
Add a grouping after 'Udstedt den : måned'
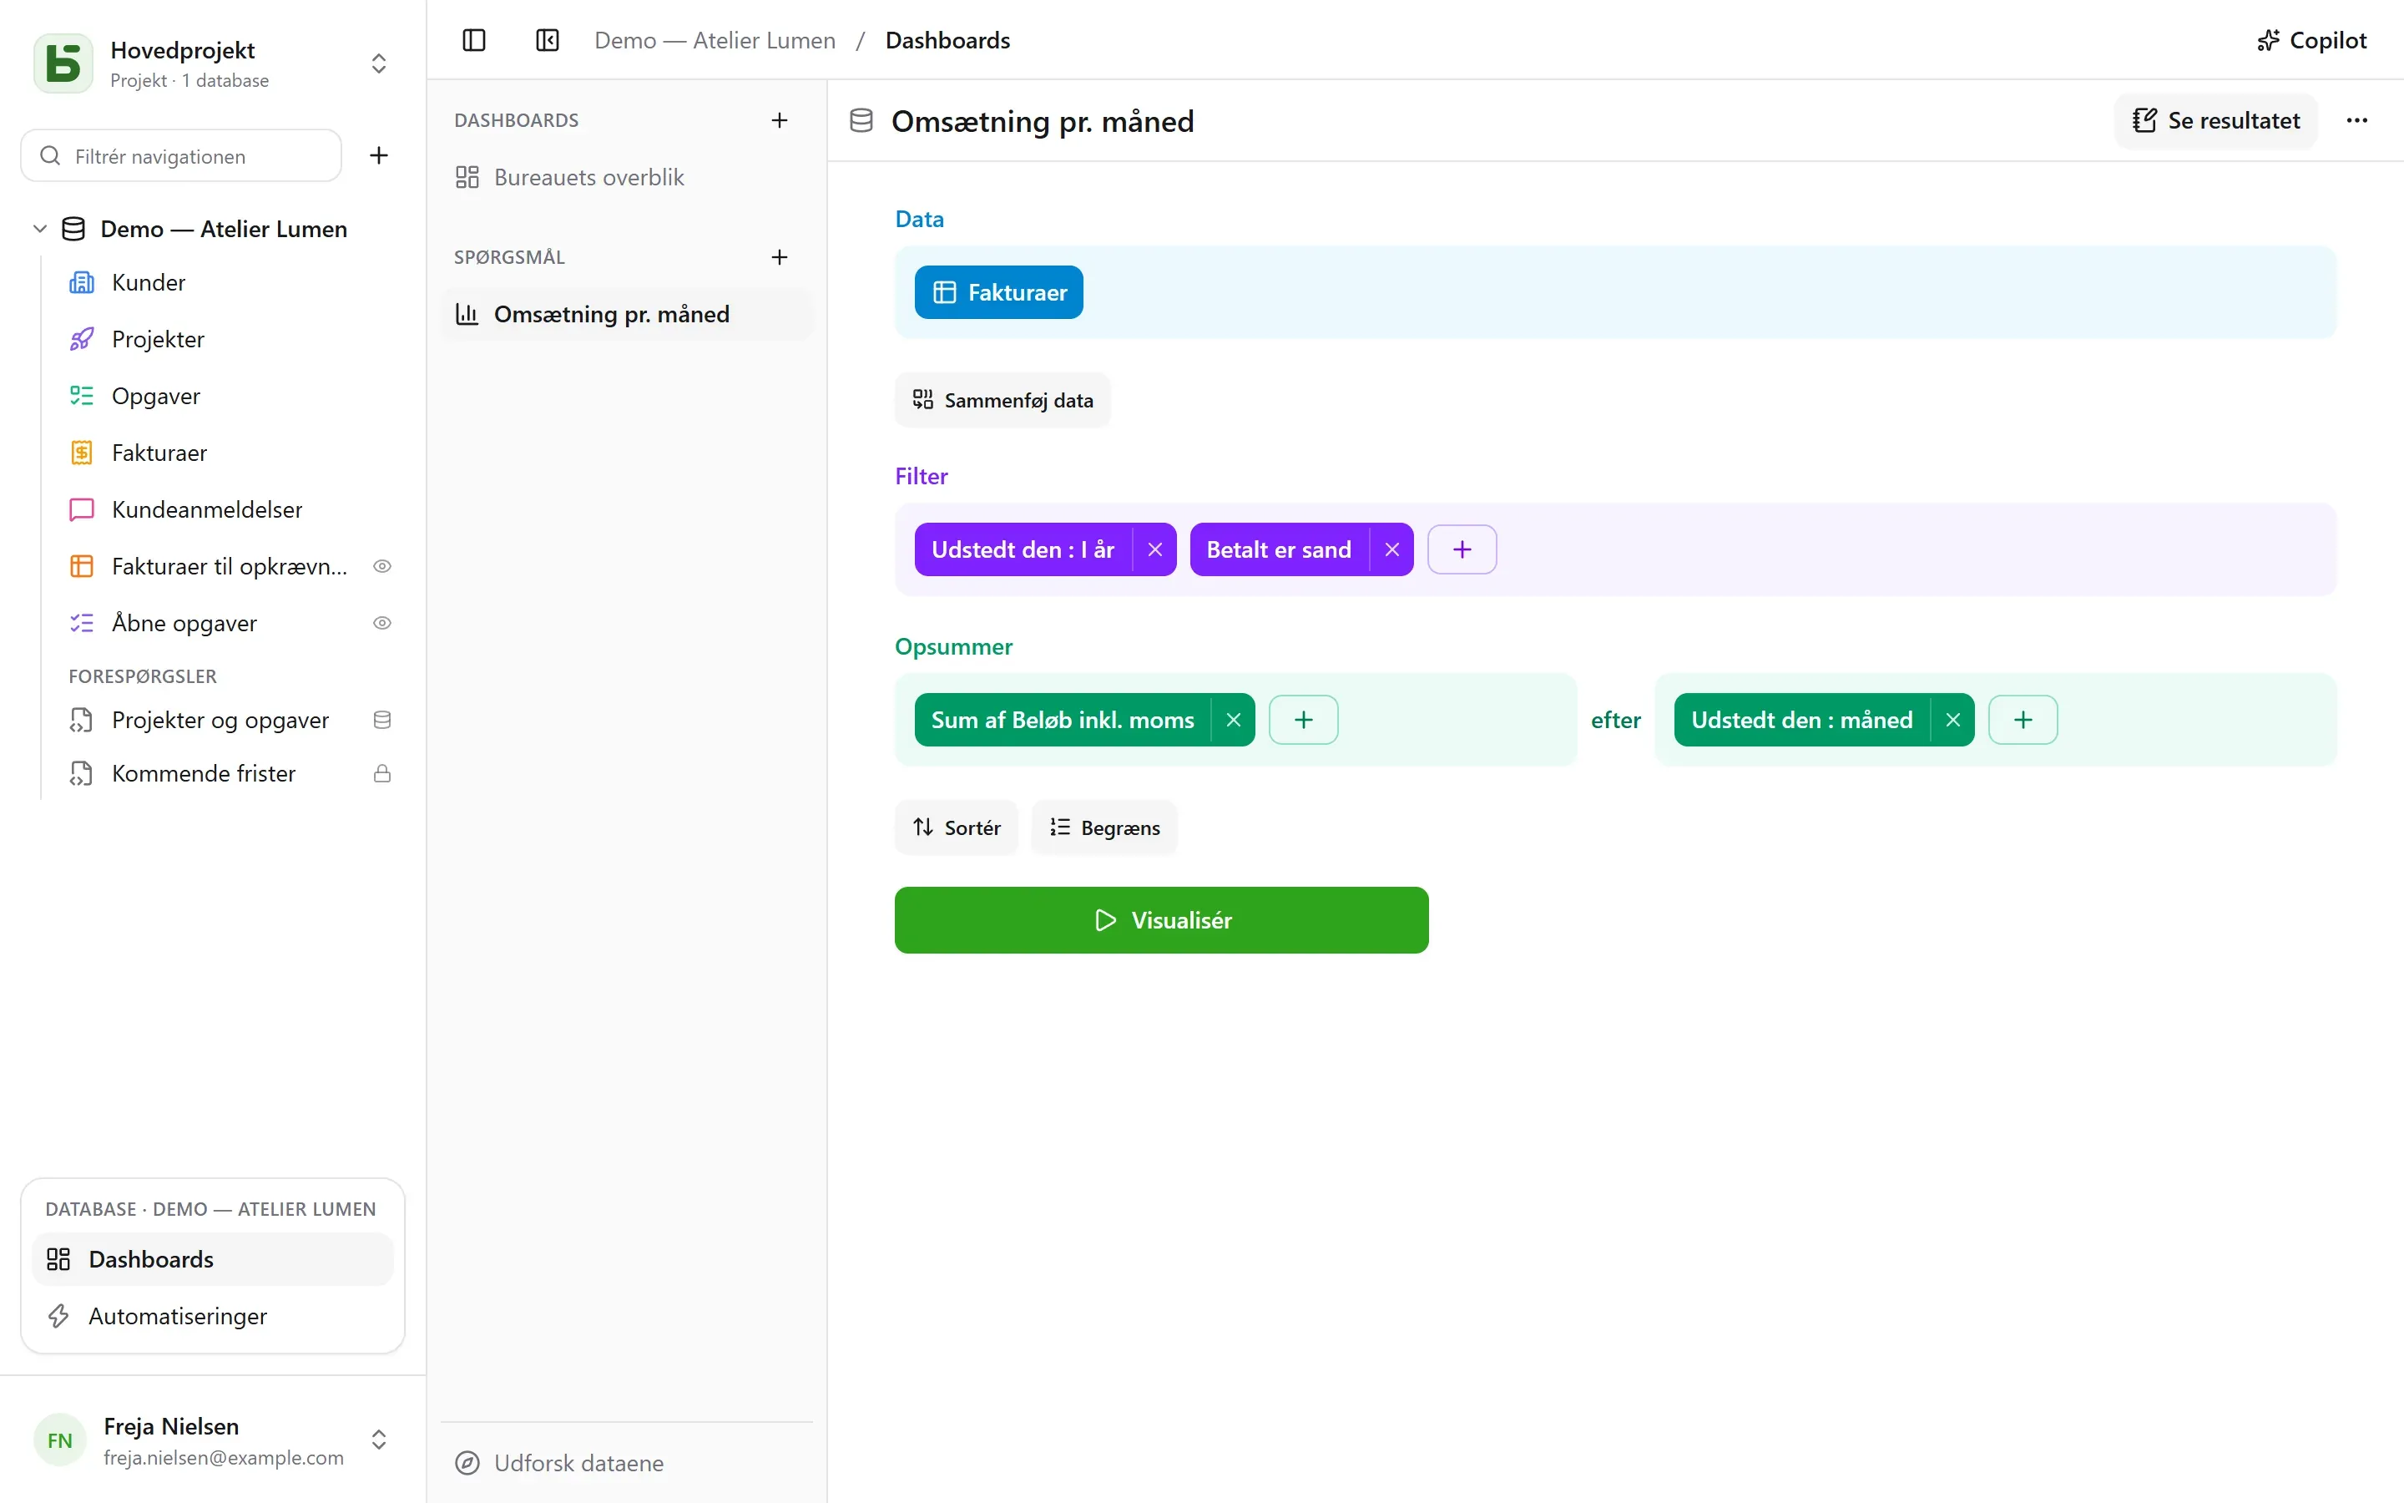(x=2023, y=720)
